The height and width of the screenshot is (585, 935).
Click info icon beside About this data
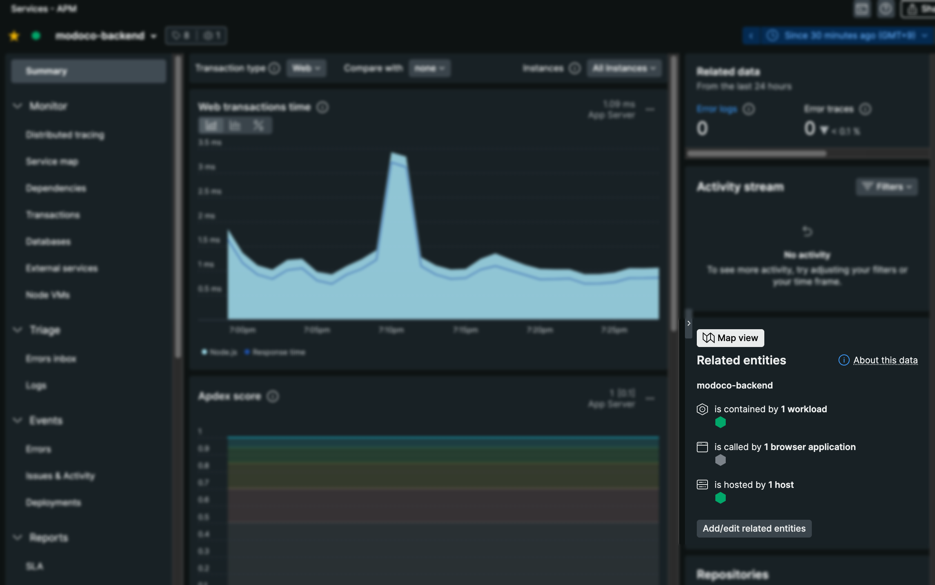844,360
